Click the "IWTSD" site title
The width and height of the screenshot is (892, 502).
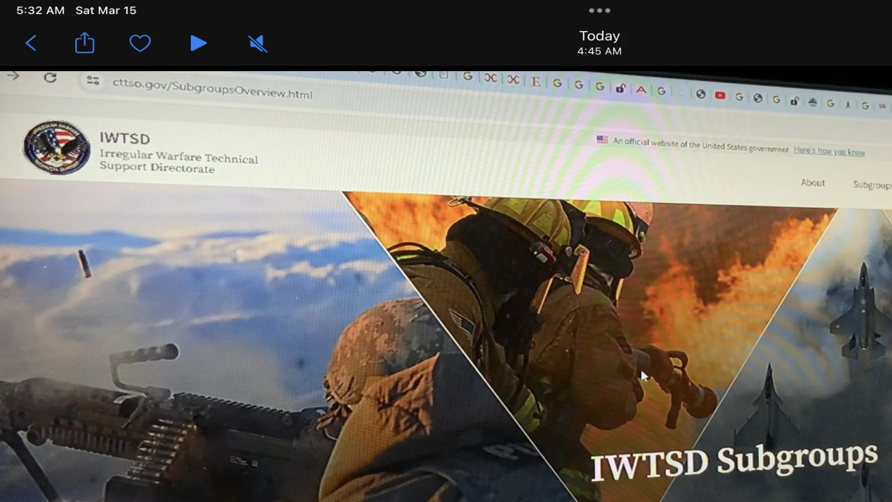click(125, 138)
